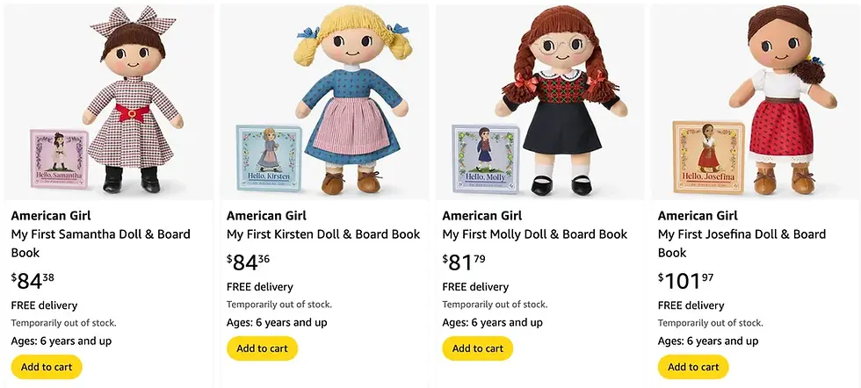The height and width of the screenshot is (388, 861).
Task: Add Samantha doll to cart
Action: pos(47,367)
